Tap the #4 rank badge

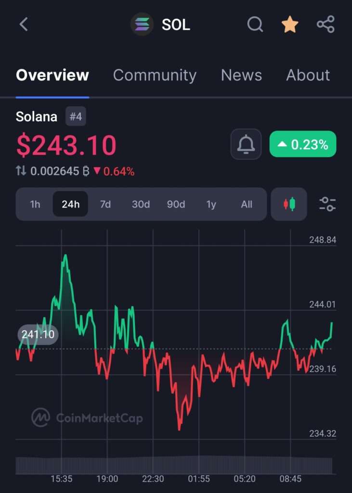coord(76,117)
